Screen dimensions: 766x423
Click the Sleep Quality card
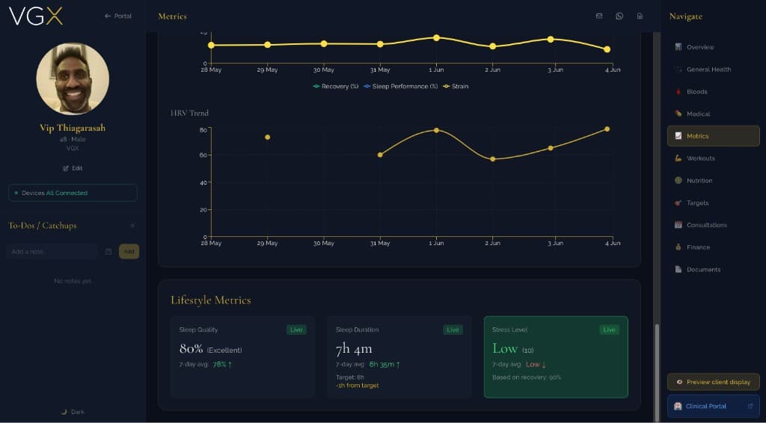[243, 357]
